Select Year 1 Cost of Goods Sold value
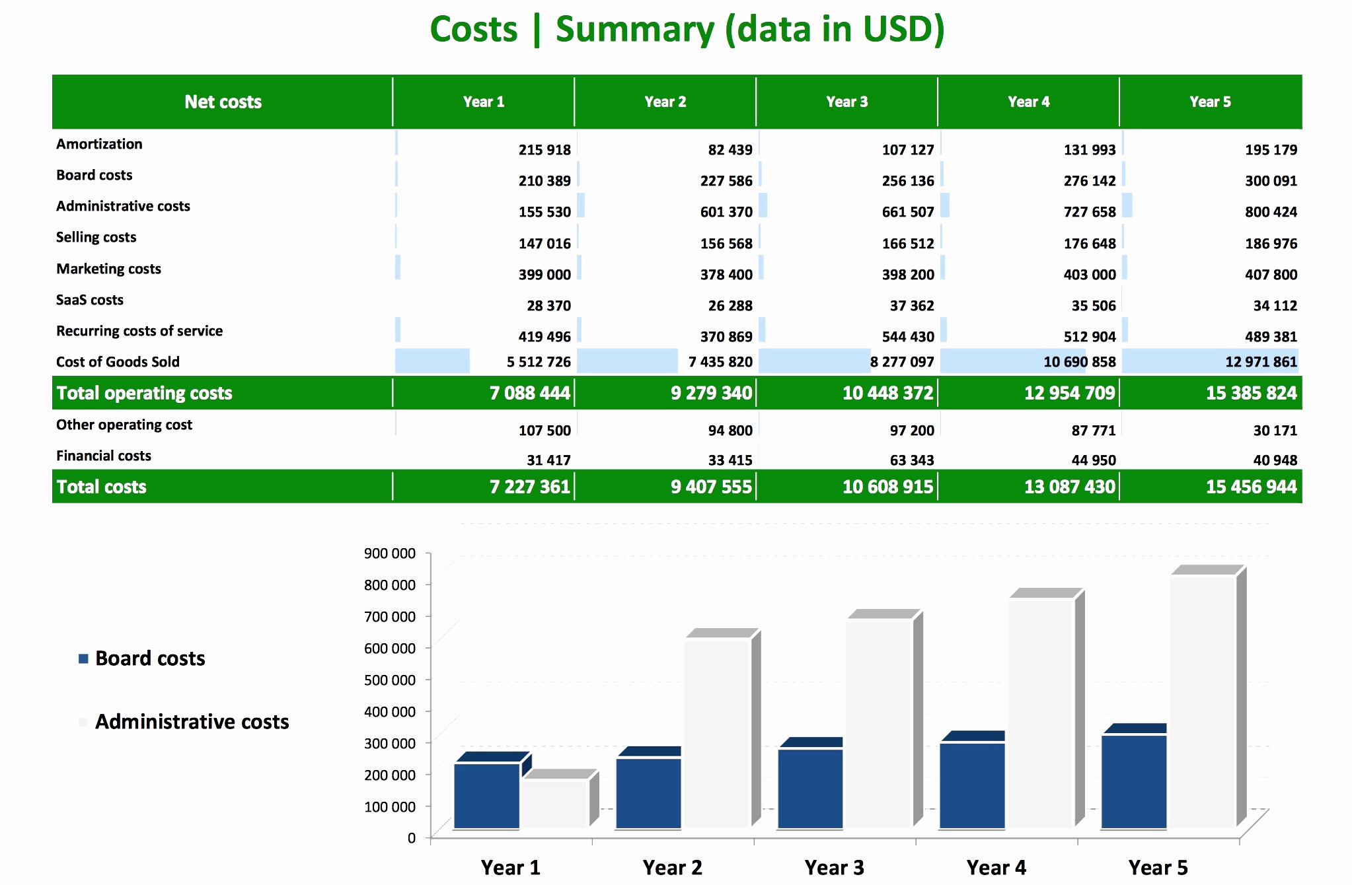The image size is (1352, 885). (x=539, y=362)
